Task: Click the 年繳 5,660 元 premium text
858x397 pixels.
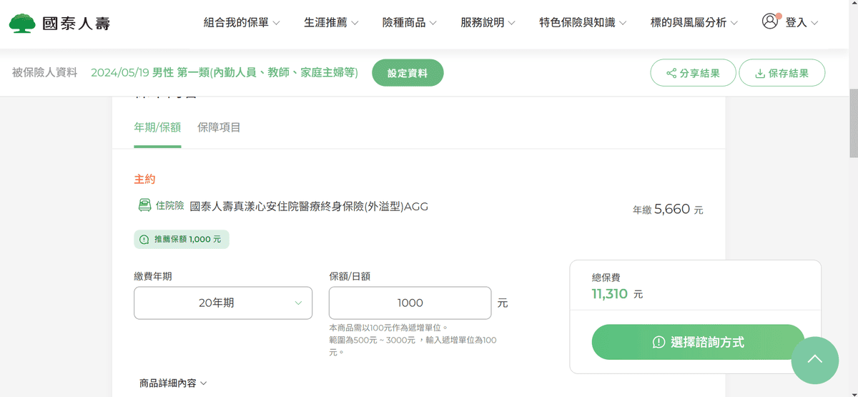Action: pyautogui.click(x=668, y=210)
